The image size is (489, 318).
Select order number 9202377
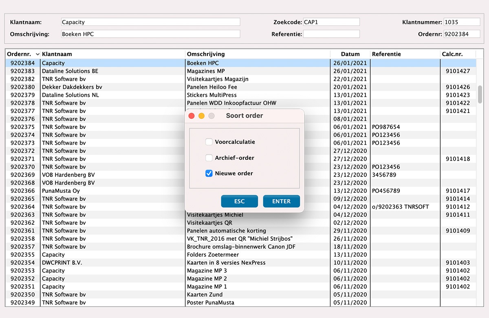click(23, 111)
